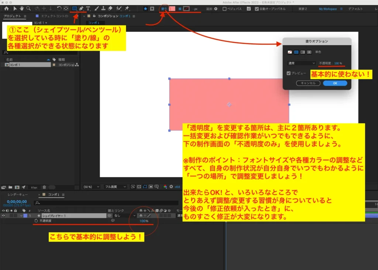Screen dimensions: 378x270
Task: Select the Rectangle shape tool
Action: [75, 8]
